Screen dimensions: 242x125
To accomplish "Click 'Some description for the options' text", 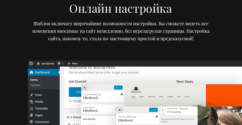I will click(177, 120).
